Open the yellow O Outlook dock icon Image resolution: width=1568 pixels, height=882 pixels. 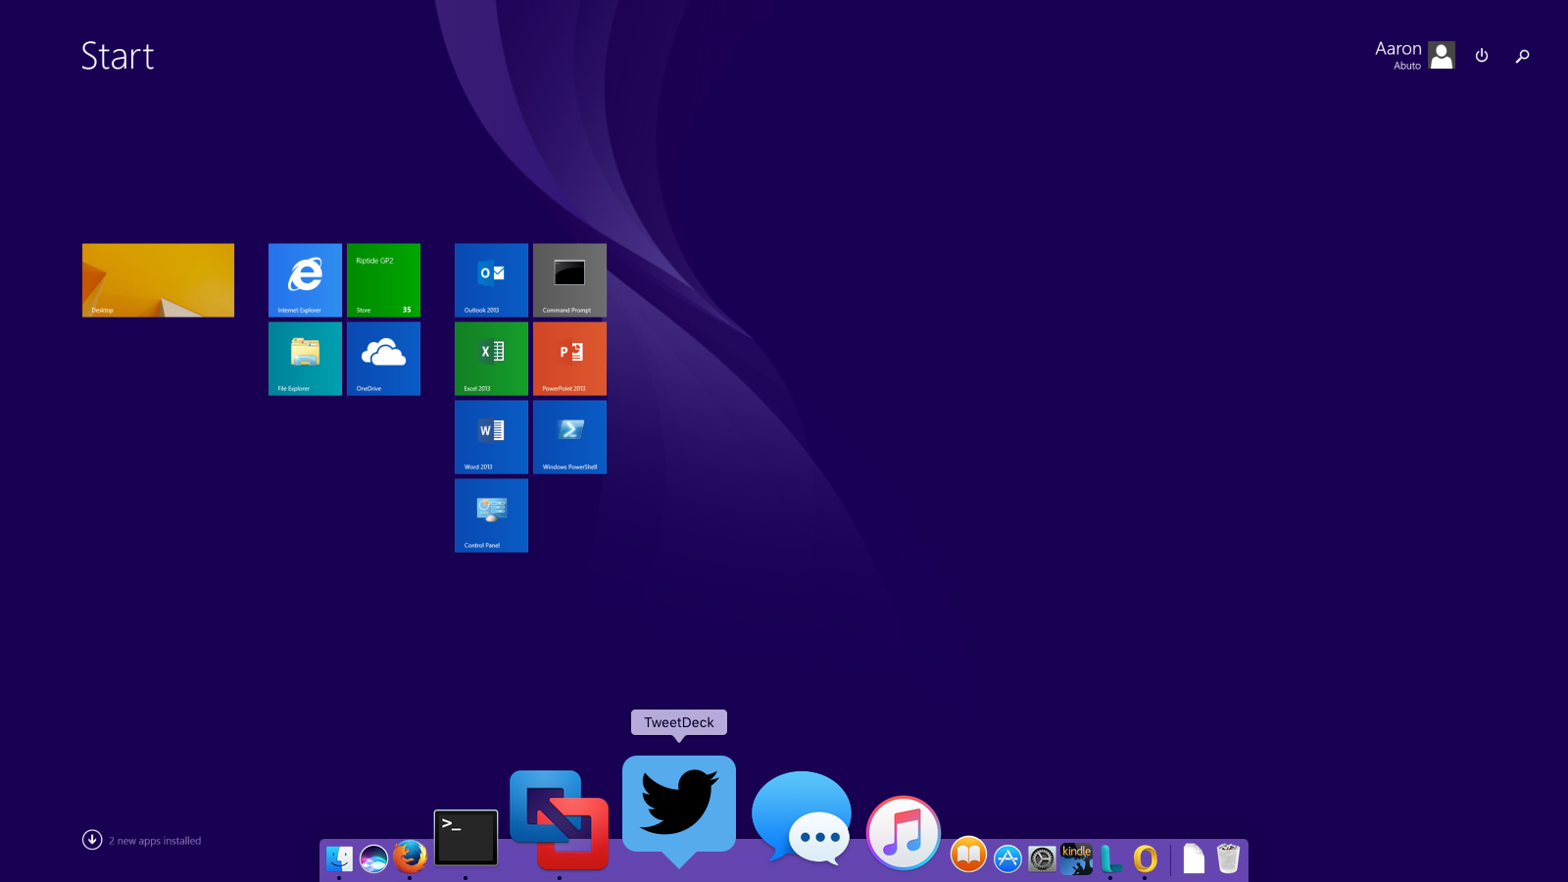click(x=1145, y=858)
